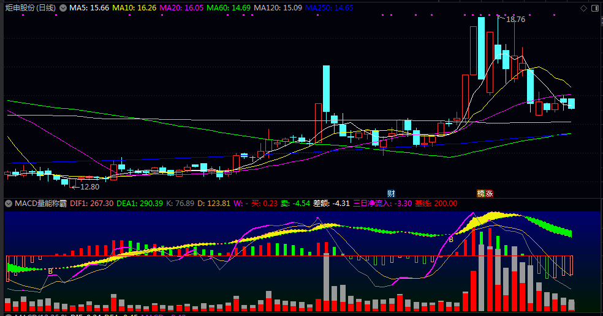Click the tallest cyan candlestick near 18.76
This screenshot has height=316, width=603.
[481, 45]
